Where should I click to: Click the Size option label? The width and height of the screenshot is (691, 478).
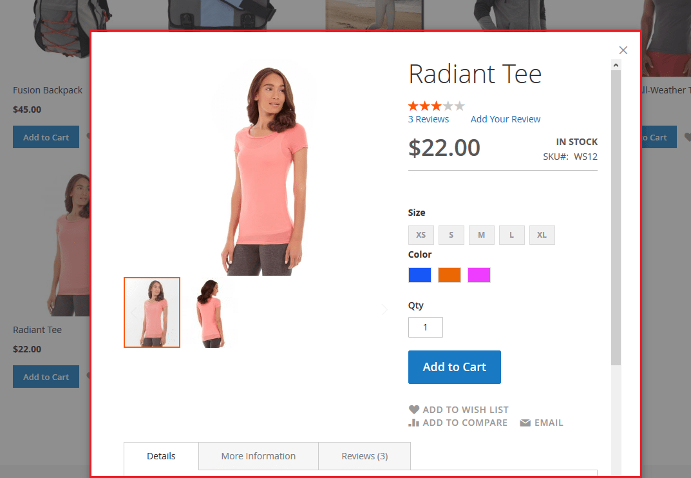pos(417,213)
